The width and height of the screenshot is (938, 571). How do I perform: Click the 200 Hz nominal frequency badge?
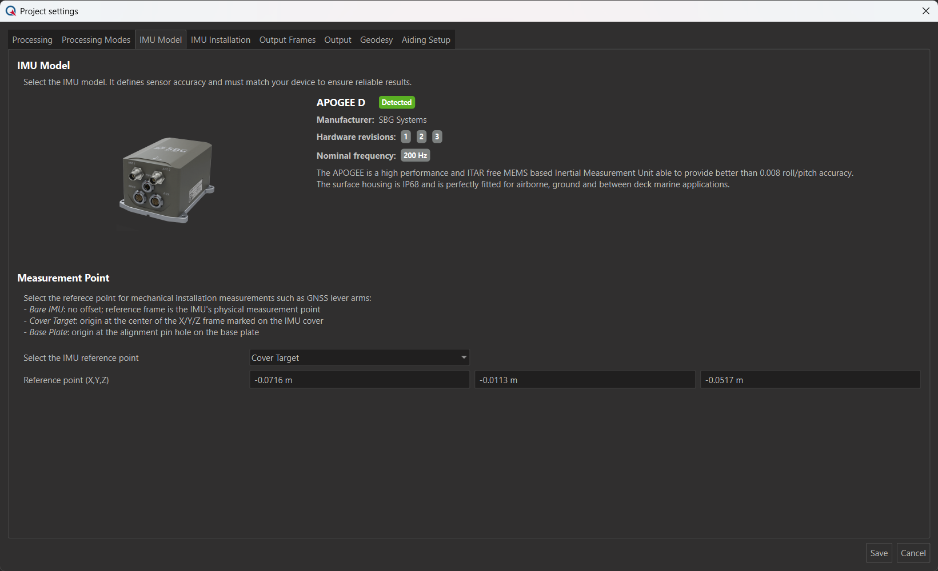point(415,156)
